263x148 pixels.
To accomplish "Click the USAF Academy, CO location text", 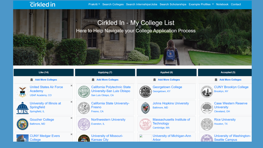I will pos(41,95).
